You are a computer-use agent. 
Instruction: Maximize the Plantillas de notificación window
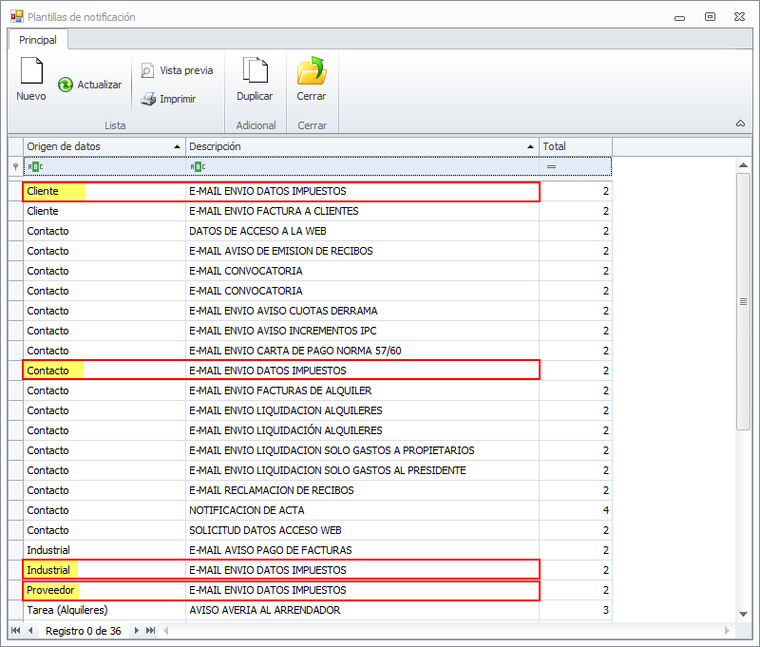point(710,17)
